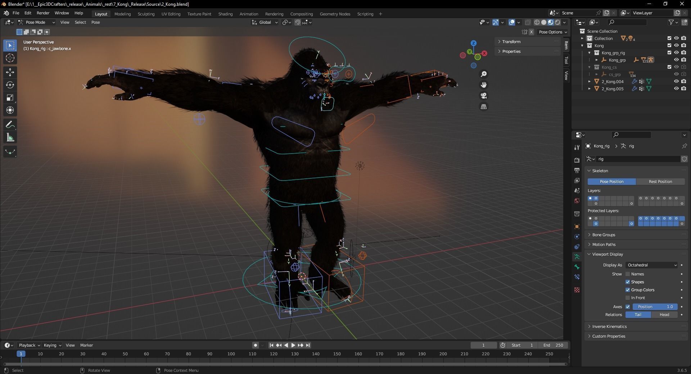This screenshot has width=691, height=374.
Task: Select the Measure tool
Action: [10, 137]
